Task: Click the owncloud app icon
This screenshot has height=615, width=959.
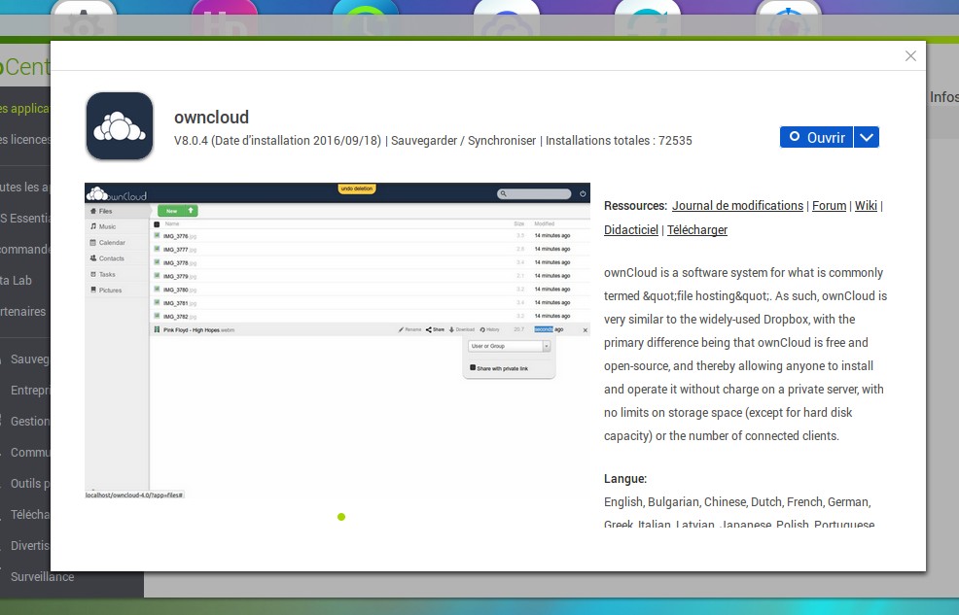Action: click(x=120, y=125)
